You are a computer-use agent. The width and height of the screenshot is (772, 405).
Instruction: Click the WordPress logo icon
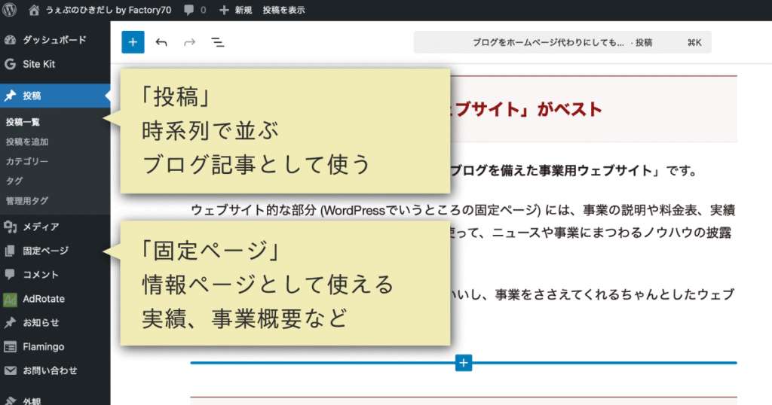[x=11, y=11]
